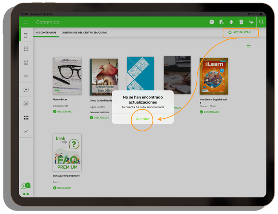This screenshot has height=214, width=278.
Task: Open messages chat sidebar icon
Action: [x=26, y=90]
